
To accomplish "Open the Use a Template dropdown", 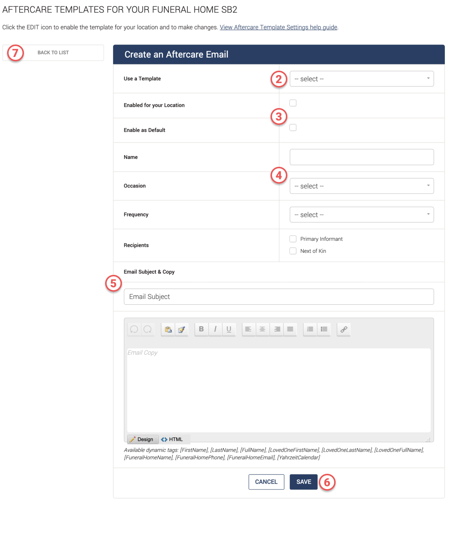I will (362, 79).
